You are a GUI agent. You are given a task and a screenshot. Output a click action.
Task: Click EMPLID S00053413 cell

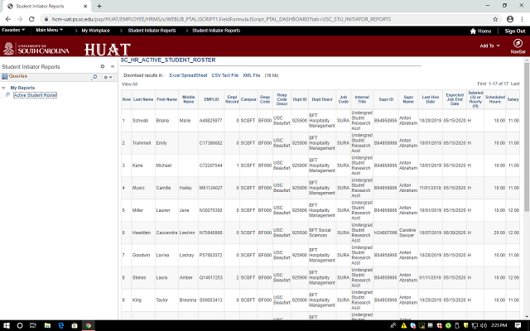210,300
